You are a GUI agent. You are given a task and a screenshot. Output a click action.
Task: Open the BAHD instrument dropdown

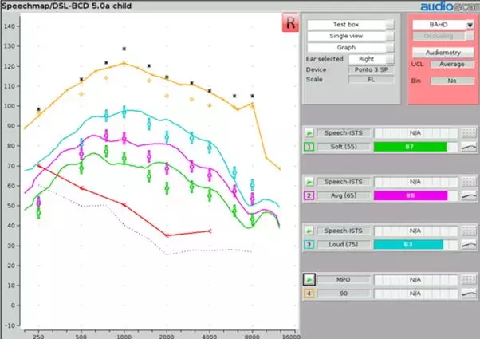click(x=442, y=25)
